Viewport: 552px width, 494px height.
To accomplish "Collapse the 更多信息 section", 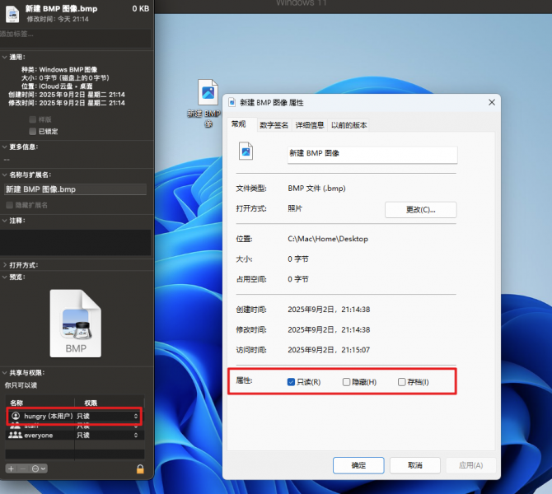I will point(5,147).
